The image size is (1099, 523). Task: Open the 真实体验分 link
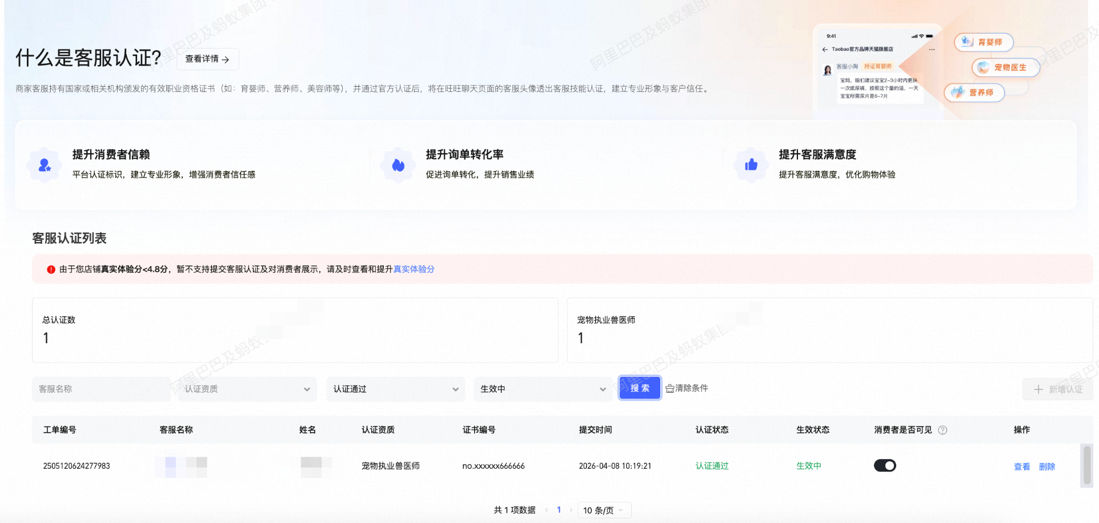(414, 269)
